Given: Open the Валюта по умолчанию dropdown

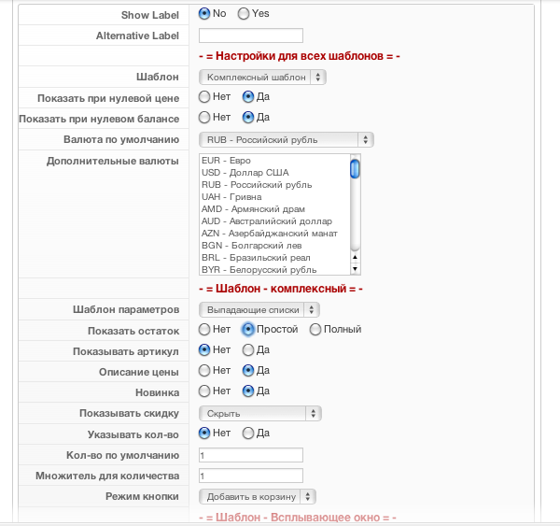Looking at the screenshot, I should pos(286,139).
